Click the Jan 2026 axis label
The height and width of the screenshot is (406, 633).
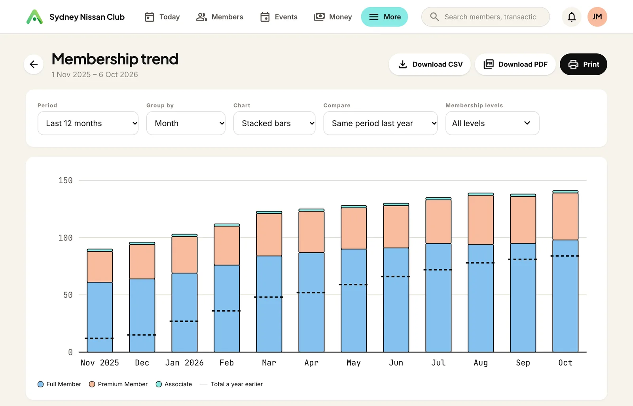click(x=184, y=363)
